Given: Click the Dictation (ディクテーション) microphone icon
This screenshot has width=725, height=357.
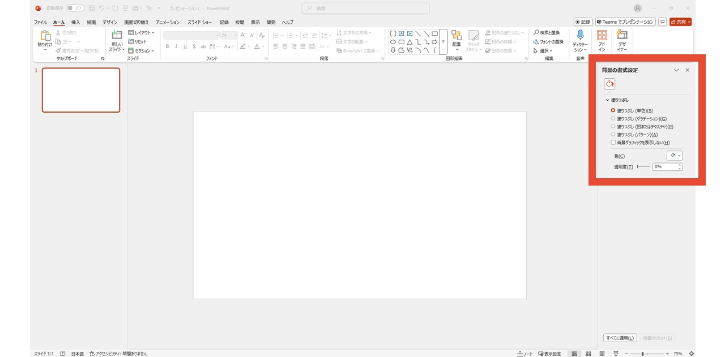Looking at the screenshot, I should (x=580, y=35).
